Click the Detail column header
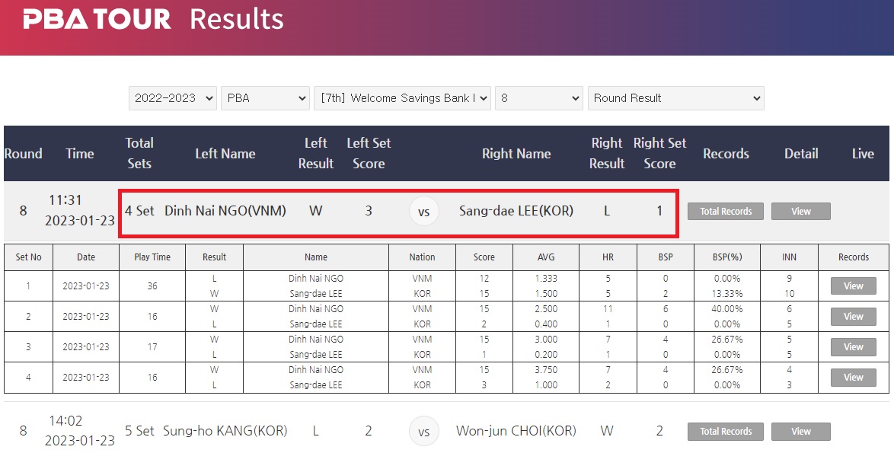The image size is (894, 453). [801, 153]
